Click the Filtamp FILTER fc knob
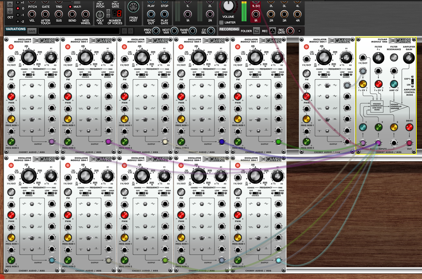 coord(378,58)
